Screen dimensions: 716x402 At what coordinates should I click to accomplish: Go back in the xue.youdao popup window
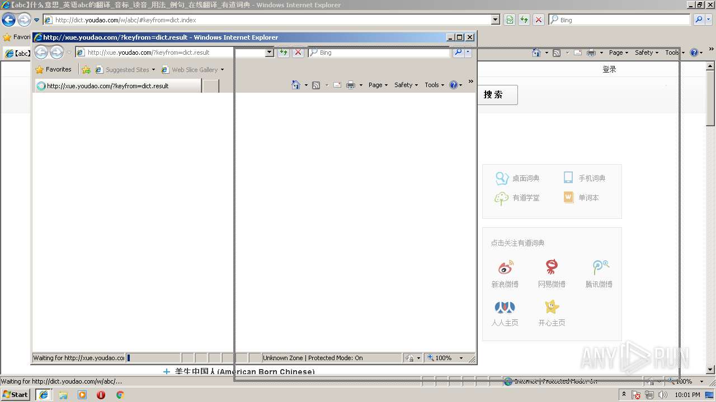[41, 52]
